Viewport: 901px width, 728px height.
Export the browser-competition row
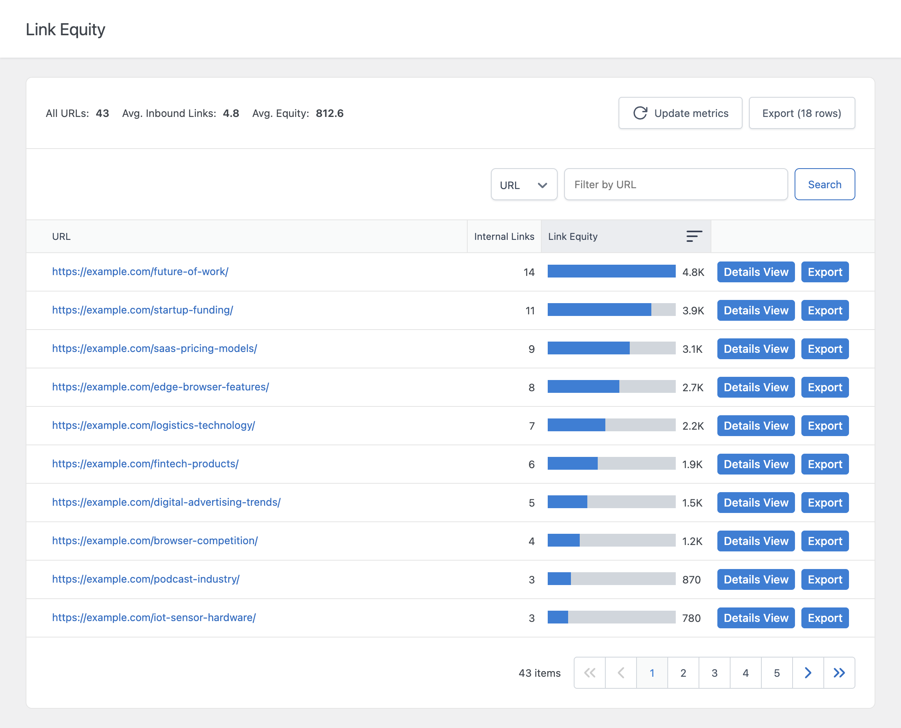click(825, 541)
